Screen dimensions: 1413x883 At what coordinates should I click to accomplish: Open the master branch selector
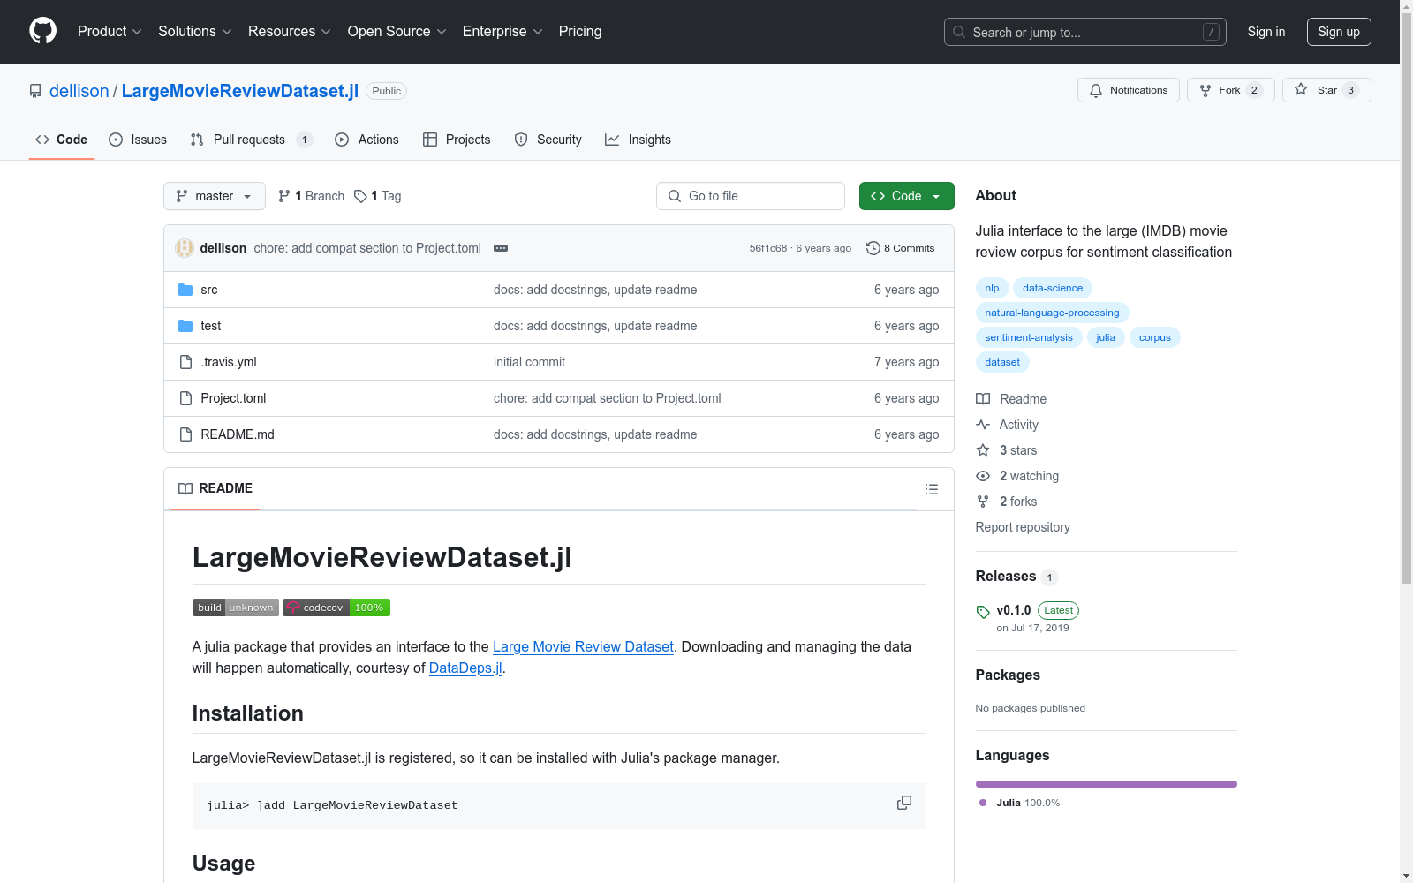[x=215, y=196]
